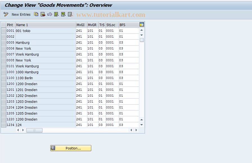Click the Position... button

pyautogui.click(x=71, y=148)
